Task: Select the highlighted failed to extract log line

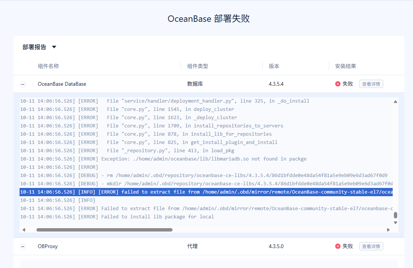Action: [206, 192]
